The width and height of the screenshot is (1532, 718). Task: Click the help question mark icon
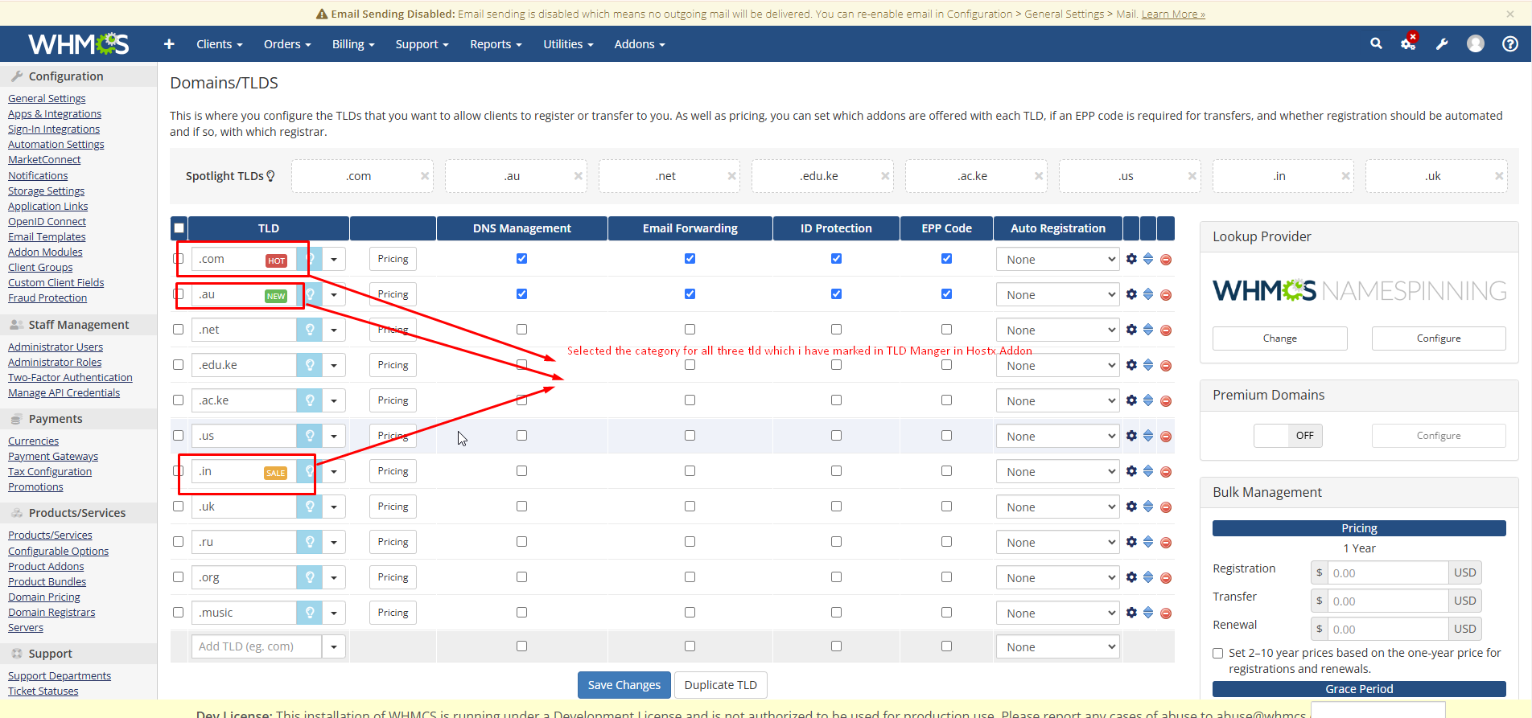click(x=1510, y=44)
